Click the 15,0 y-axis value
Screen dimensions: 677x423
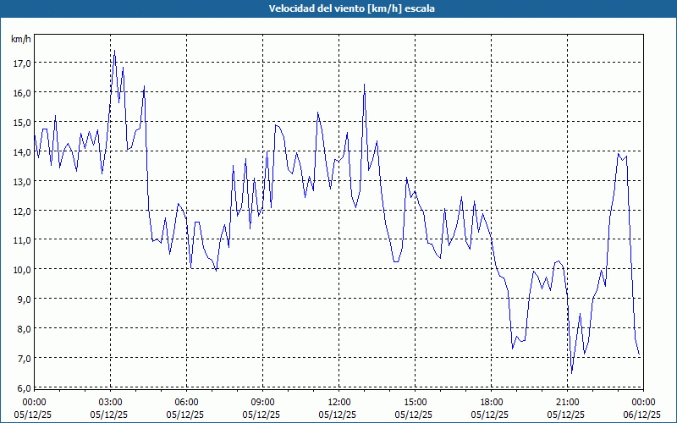(23, 123)
